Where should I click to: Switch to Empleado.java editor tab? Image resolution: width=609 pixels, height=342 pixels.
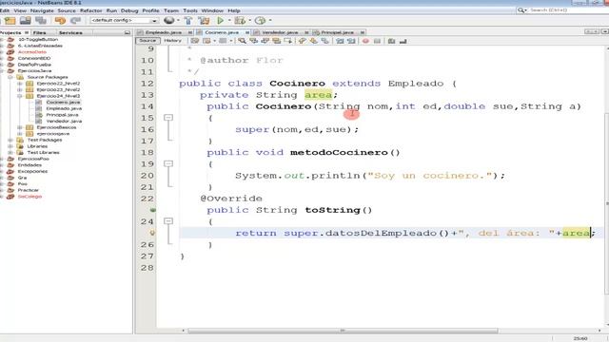pyautogui.click(x=164, y=32)
